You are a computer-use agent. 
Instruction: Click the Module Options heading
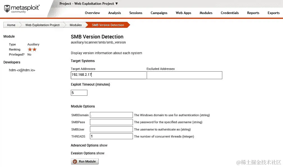[83, 106]
